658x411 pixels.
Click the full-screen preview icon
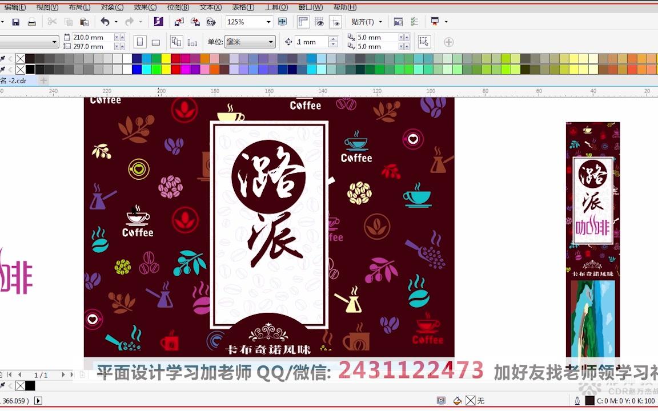point(282,22)
